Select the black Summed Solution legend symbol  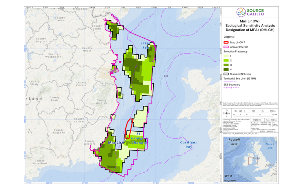tap(226, 74)
